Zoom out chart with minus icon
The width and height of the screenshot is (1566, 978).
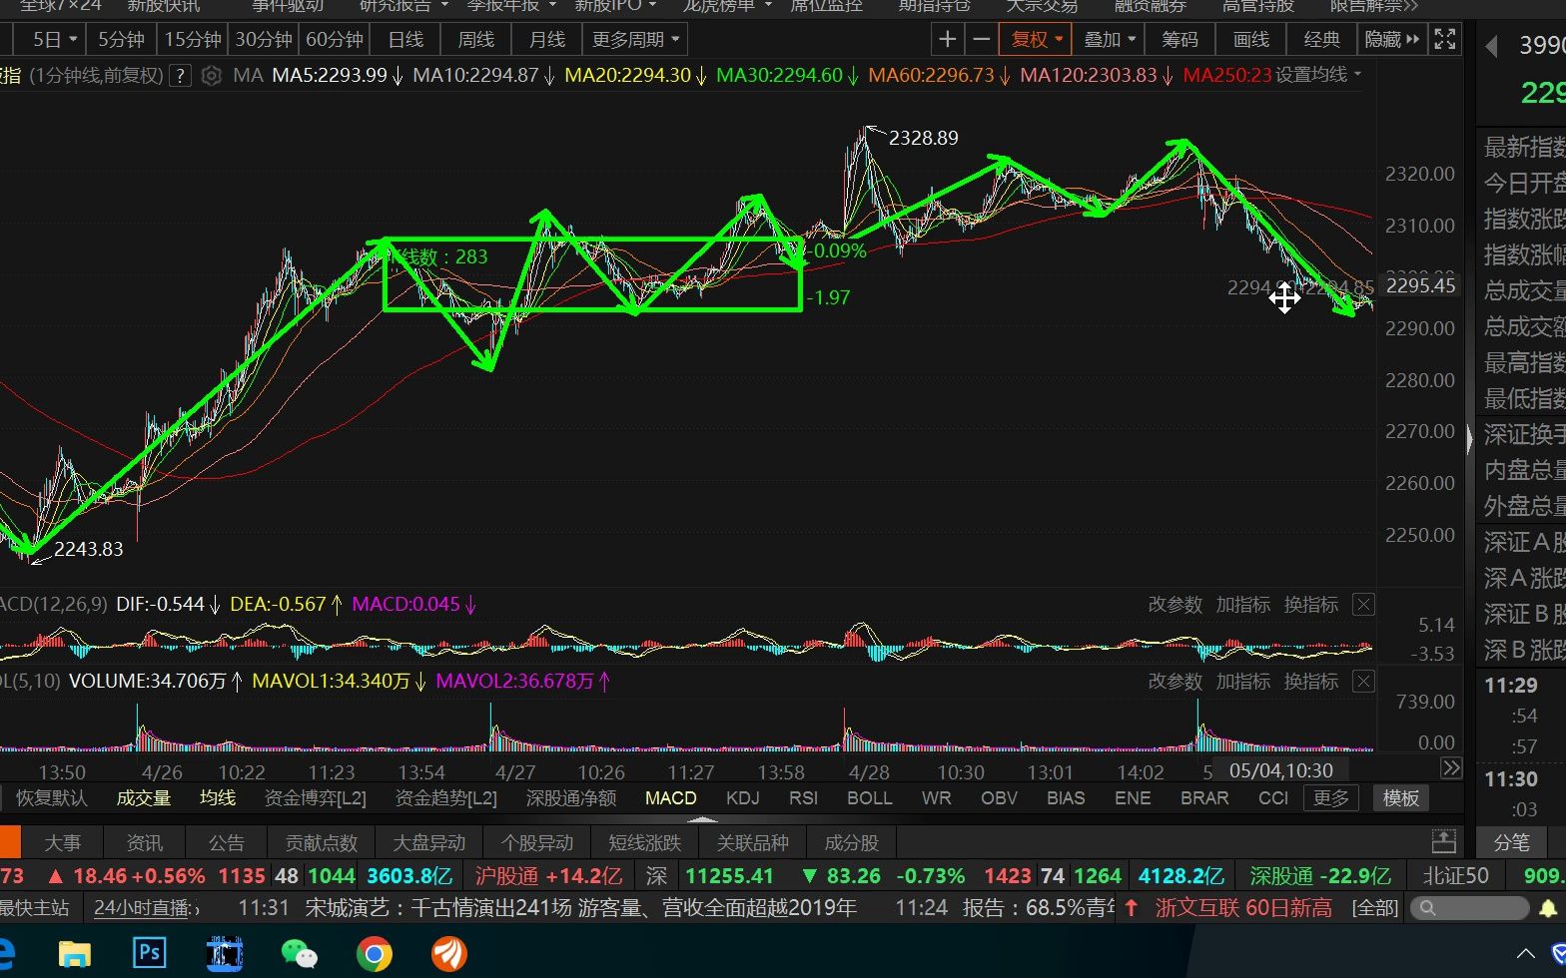click(x=981, y=40)
